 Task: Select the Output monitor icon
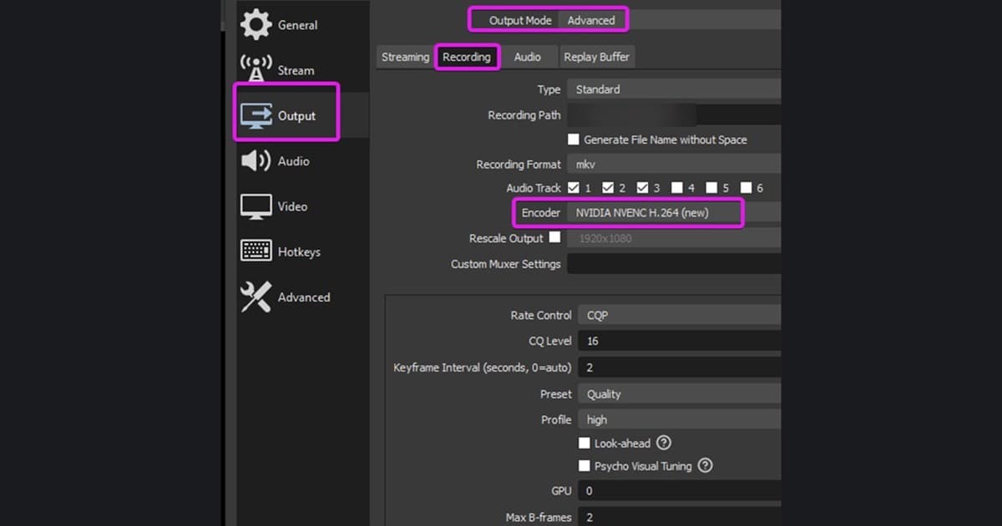coord(256,115)
